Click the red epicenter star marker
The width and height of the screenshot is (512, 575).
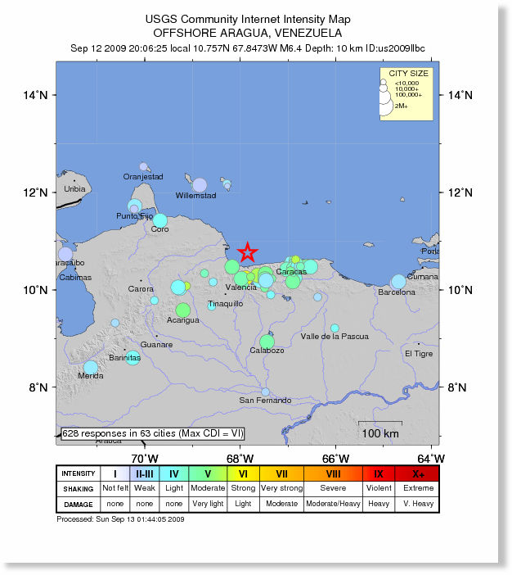tap(248, 252)
